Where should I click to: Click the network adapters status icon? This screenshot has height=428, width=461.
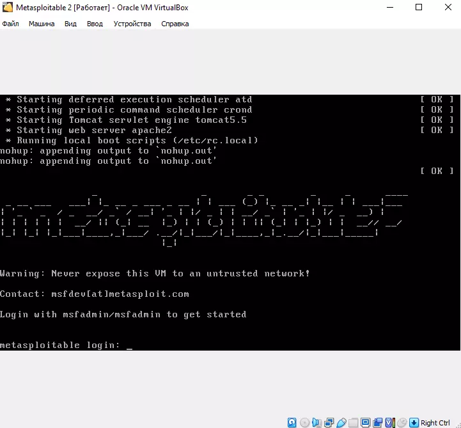[329, 422]
